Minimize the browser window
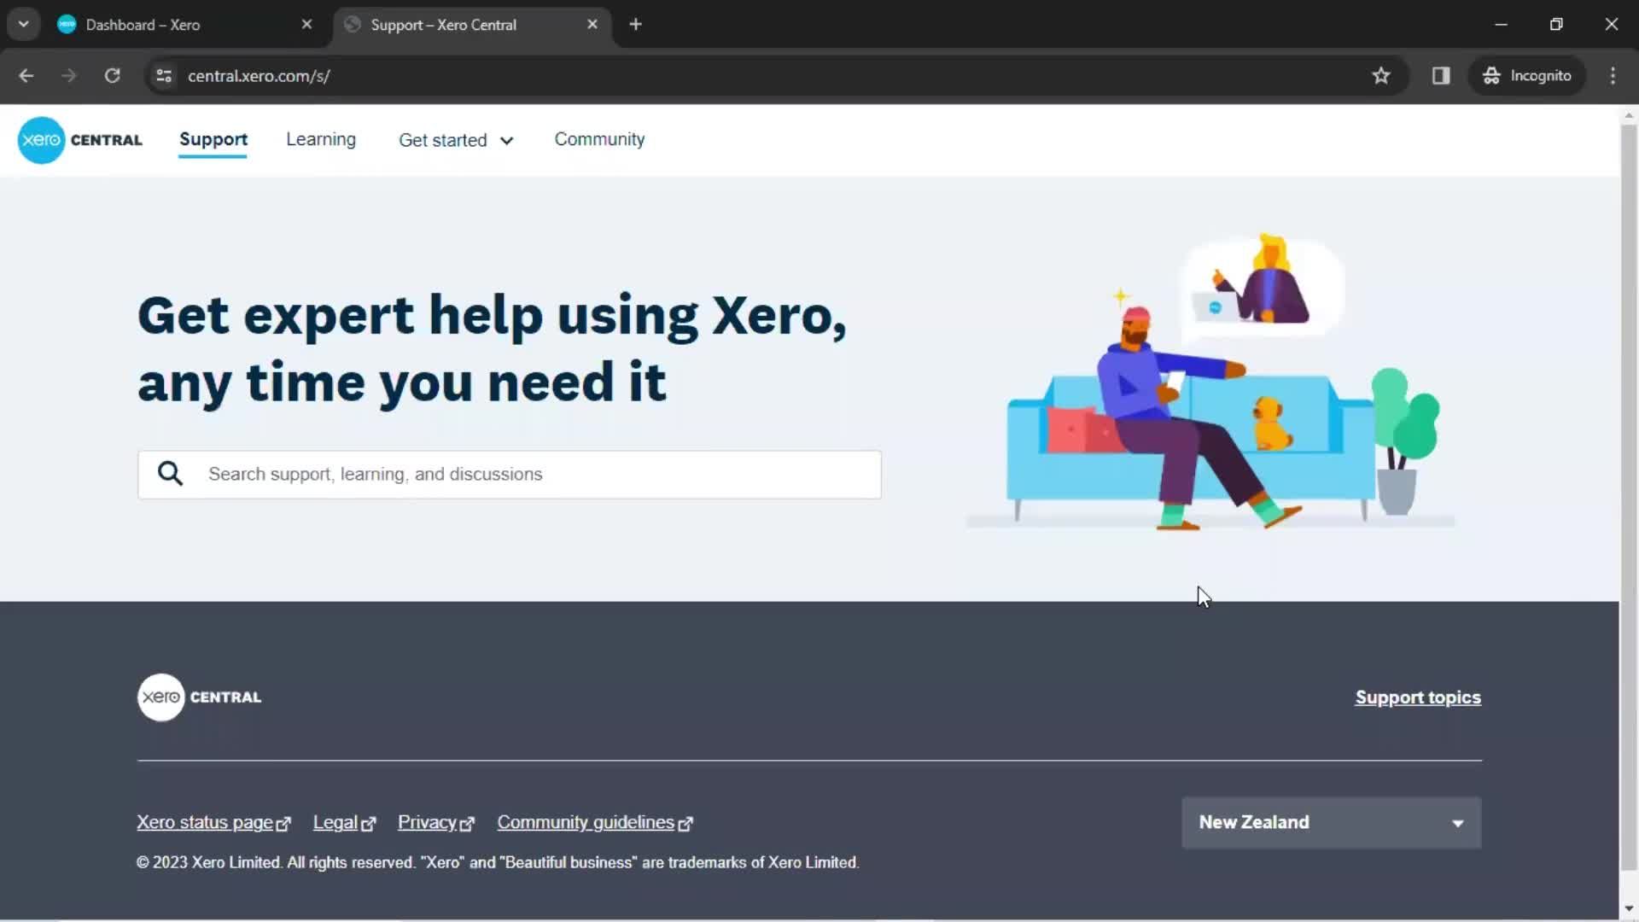1639x922 pixels. tap(1502, 25)
